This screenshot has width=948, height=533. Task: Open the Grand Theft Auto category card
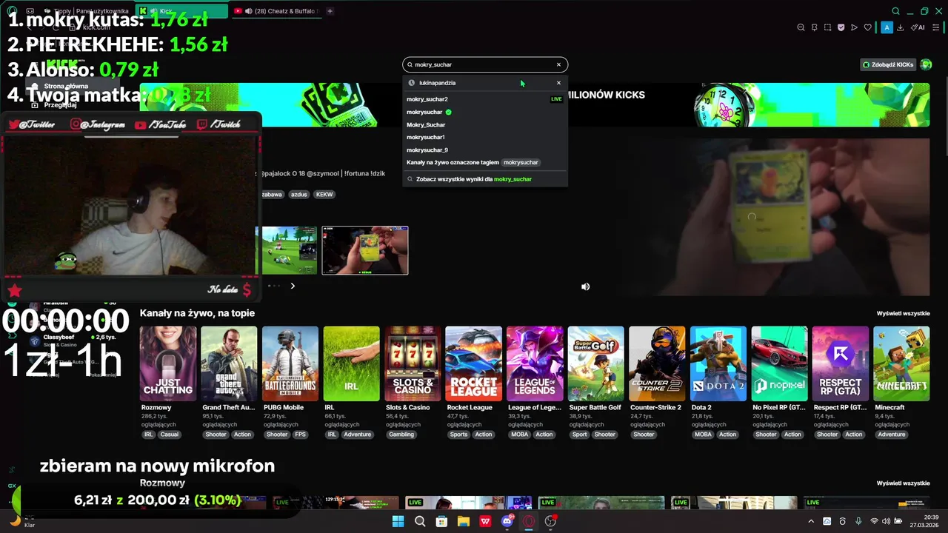point(229,363)
